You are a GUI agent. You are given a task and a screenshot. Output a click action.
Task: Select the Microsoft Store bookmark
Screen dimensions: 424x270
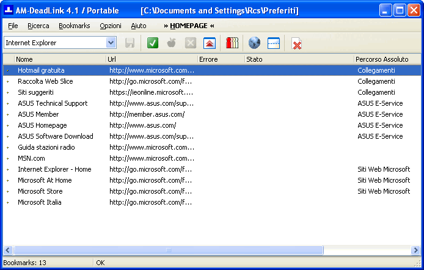tap(40, 191)
